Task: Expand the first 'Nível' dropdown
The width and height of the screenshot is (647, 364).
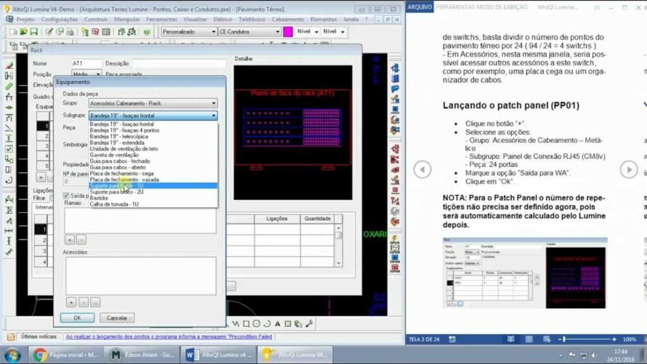Action: pos(317,32)
